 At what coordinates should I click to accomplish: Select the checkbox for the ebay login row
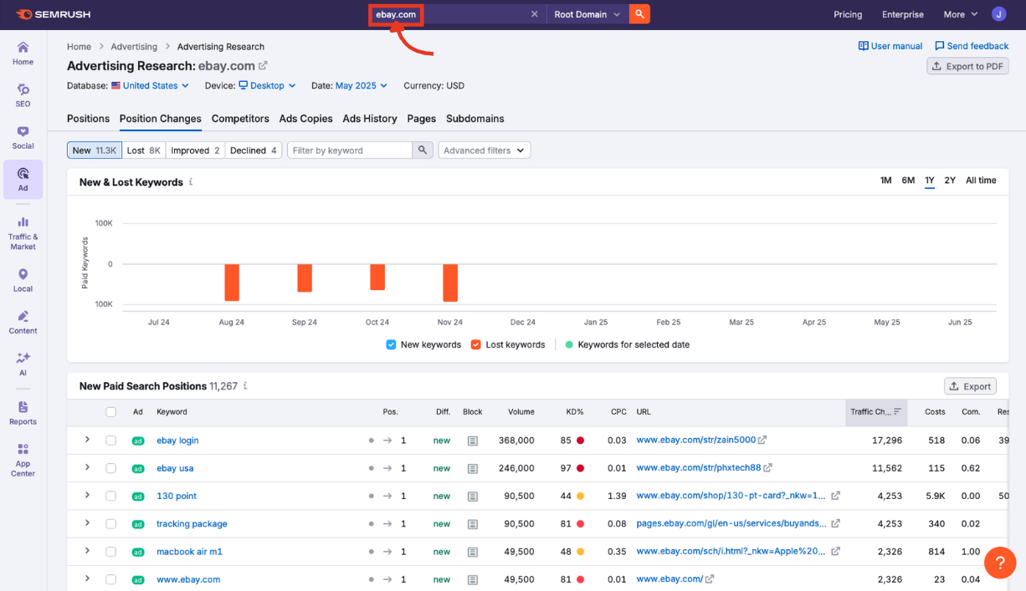111,441
